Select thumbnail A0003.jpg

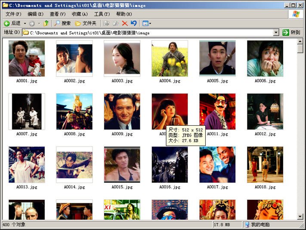pos(122,59)
